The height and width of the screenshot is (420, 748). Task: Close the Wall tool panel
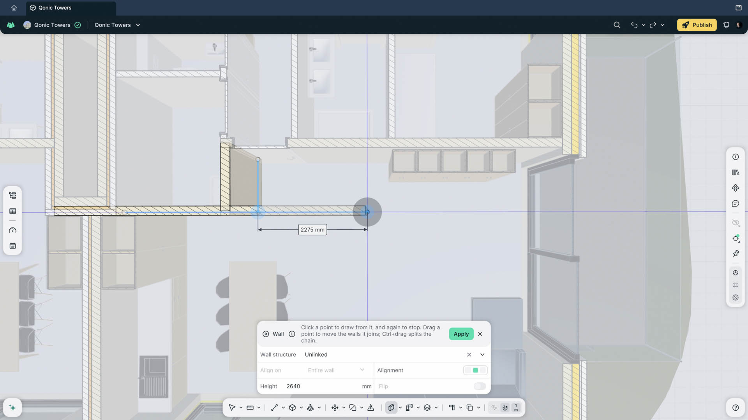(x=480, y=334)
